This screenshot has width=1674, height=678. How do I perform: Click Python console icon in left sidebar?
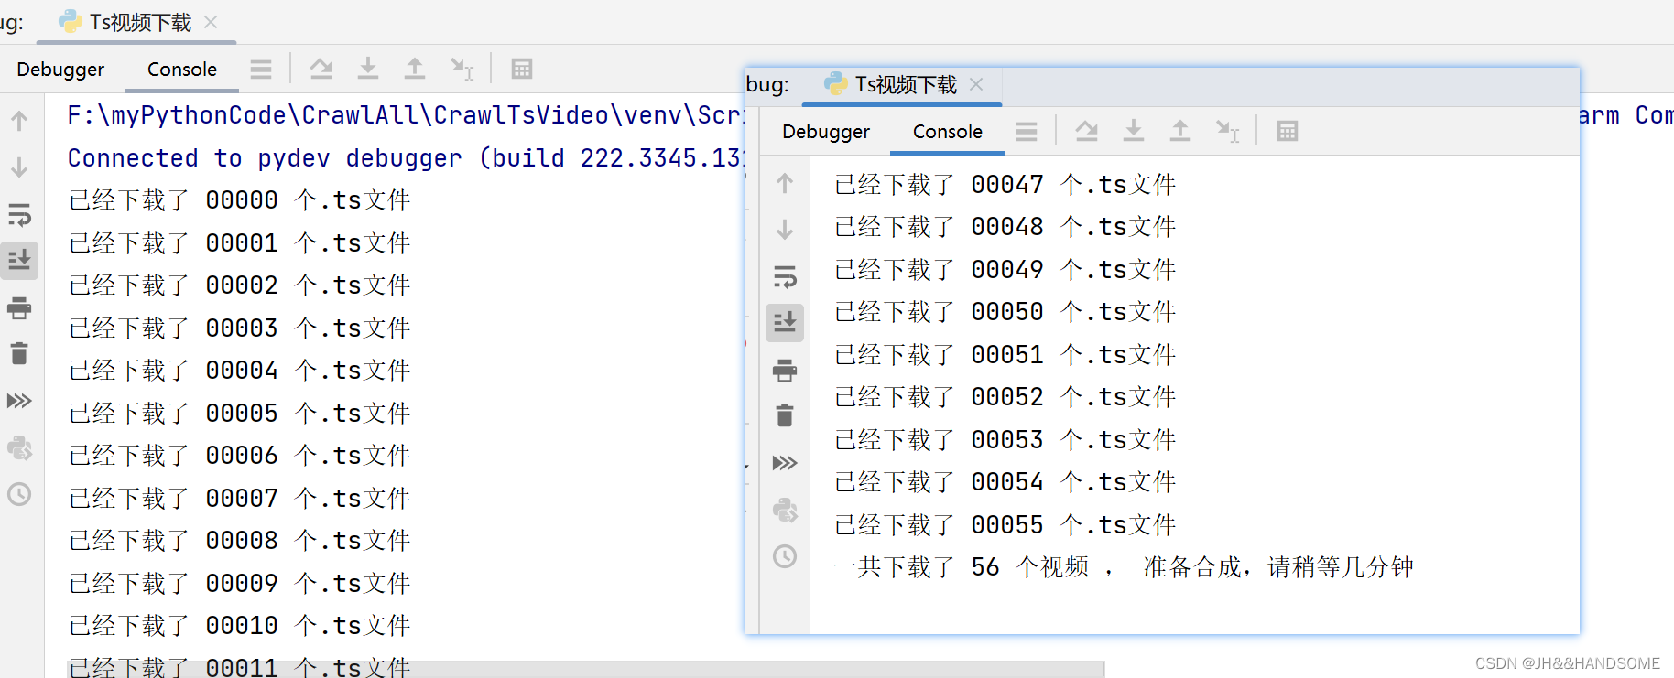(x=19, y=447)
